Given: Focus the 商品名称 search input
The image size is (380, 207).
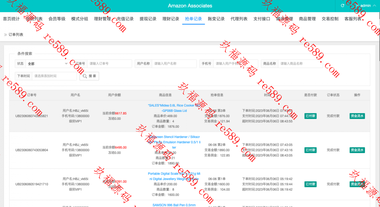Looking at the screenshot, I should [x=300, y=64].
